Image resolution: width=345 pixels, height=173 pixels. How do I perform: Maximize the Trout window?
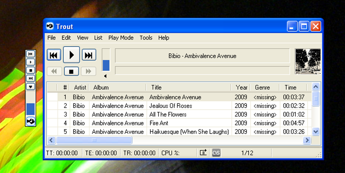[304, 26]
